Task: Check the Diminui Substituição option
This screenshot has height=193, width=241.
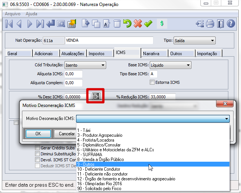Action: 37,154
